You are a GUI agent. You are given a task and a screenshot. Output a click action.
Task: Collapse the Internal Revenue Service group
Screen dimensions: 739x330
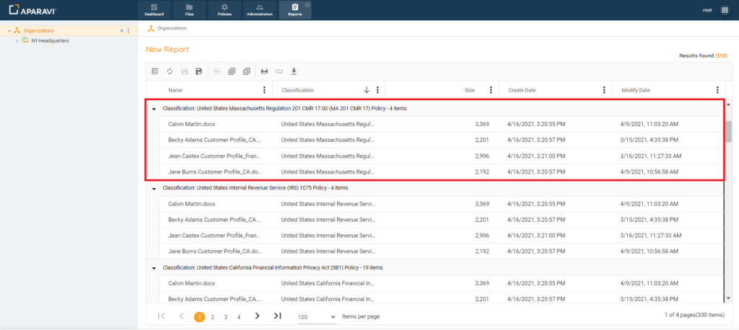[x=153, y=188]
